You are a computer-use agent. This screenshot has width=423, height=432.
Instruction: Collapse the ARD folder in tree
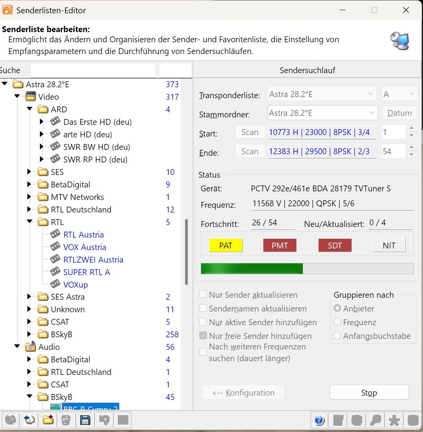point(29,110)
